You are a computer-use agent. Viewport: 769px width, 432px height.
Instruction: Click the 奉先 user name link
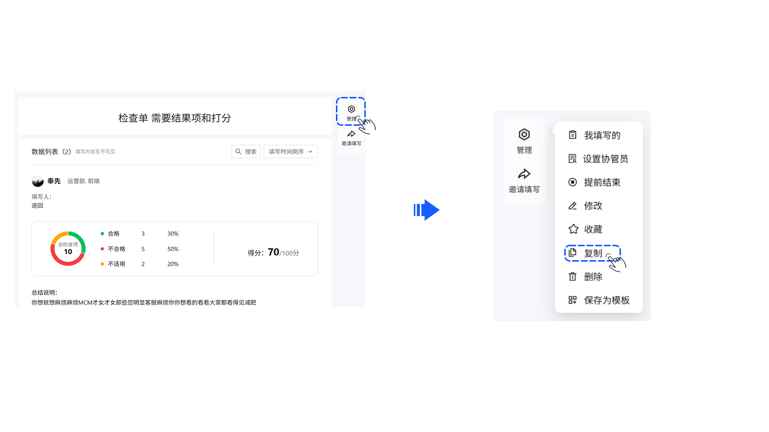(x=54, y=181)
